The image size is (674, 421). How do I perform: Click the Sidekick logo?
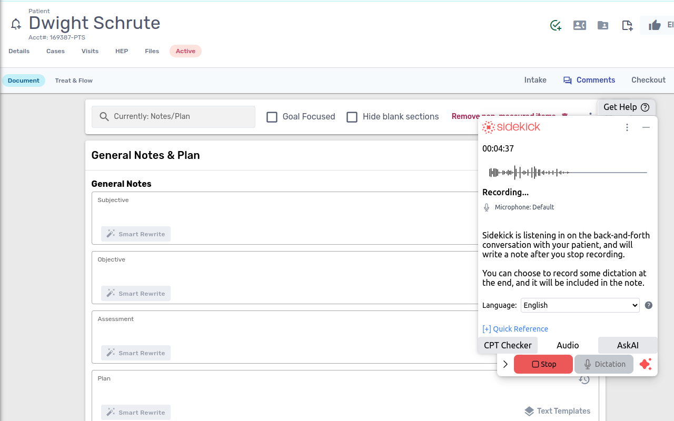tap(511, 127)
